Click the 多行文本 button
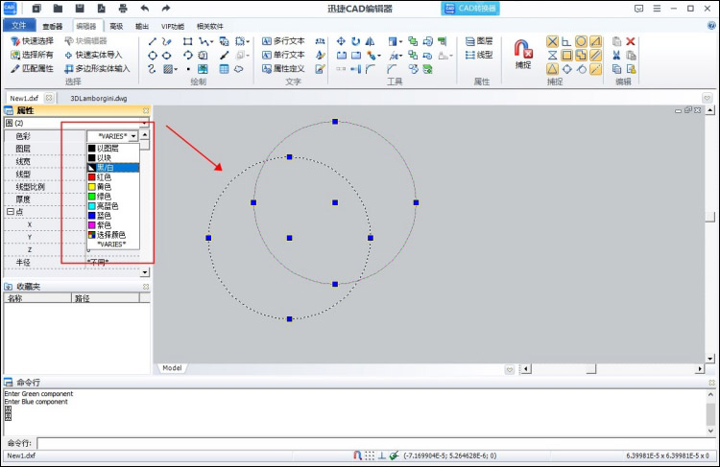 pyautogui.click(x=283, y=41)
